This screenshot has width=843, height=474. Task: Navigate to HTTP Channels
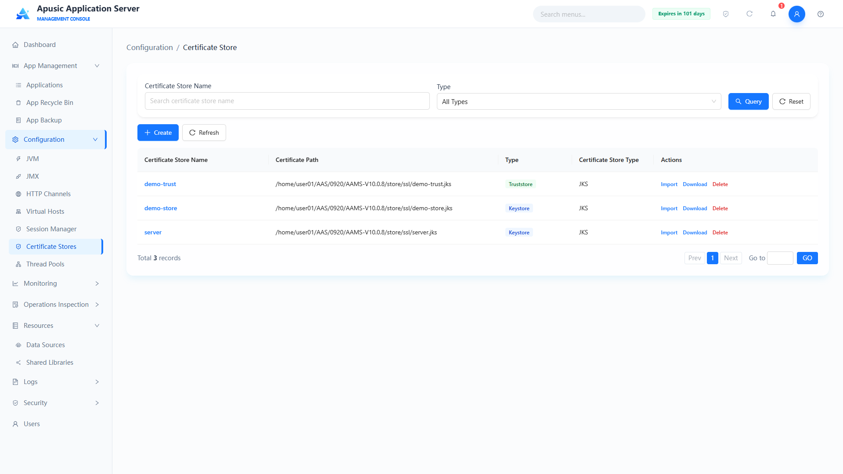click(56, 194)
